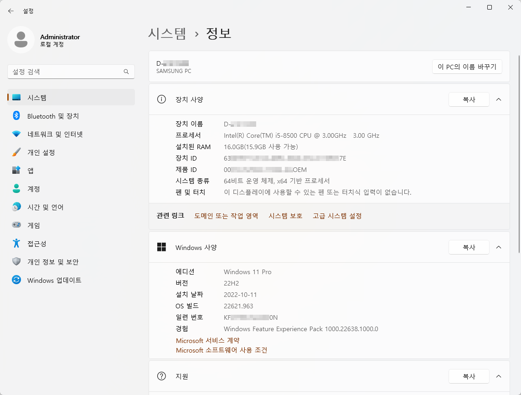Click the Windows logo beside Windows 사양
This screenshot has width=521, height=395.
click(x=161, y=247)
